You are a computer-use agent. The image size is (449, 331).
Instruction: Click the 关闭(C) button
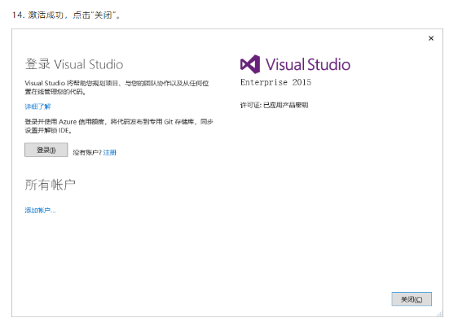coord(412,299)
